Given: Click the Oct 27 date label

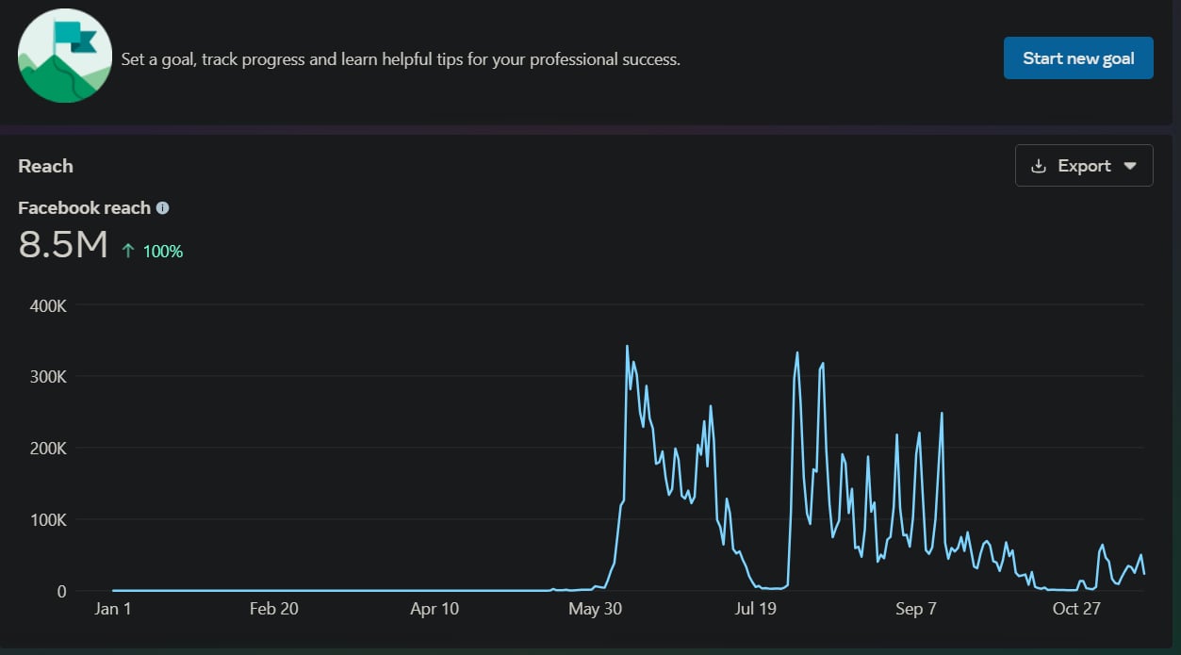Looking at the screenshot, I should pyautogui.click(x=1076, y=609).
